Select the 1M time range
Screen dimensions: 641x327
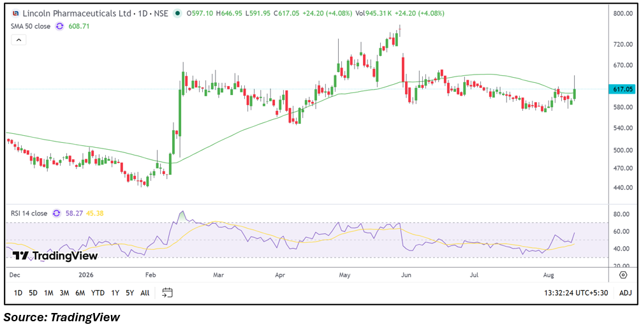[48, 293]
